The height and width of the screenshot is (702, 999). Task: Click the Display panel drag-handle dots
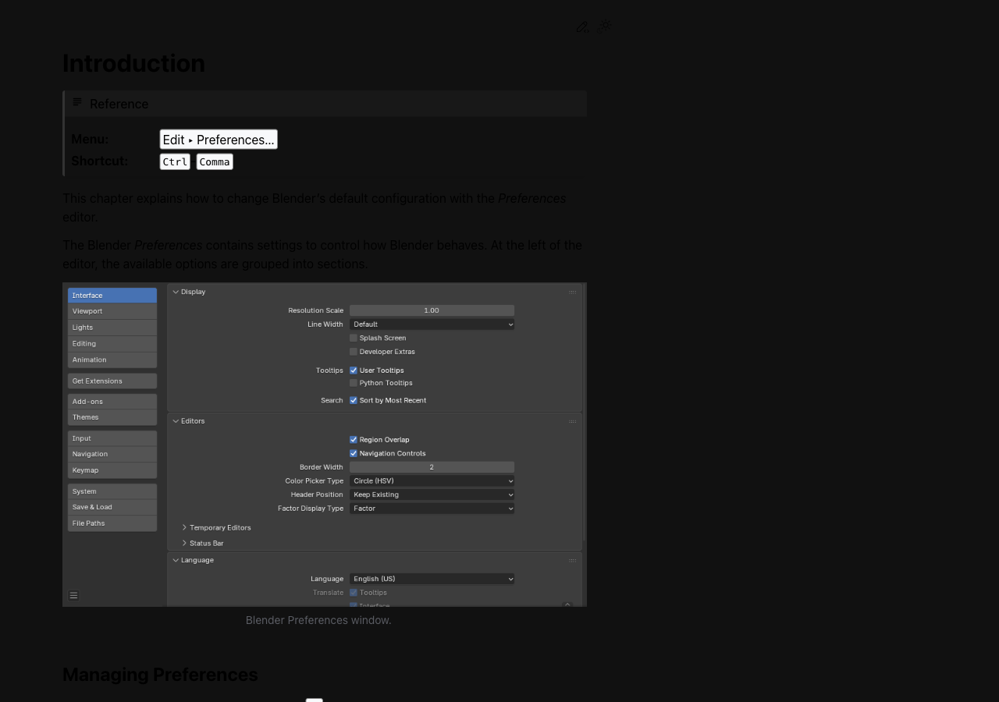572,292
